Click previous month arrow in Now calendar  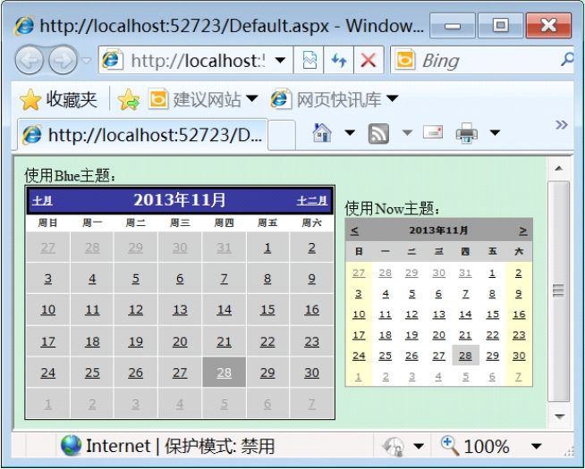click(354, 230)
